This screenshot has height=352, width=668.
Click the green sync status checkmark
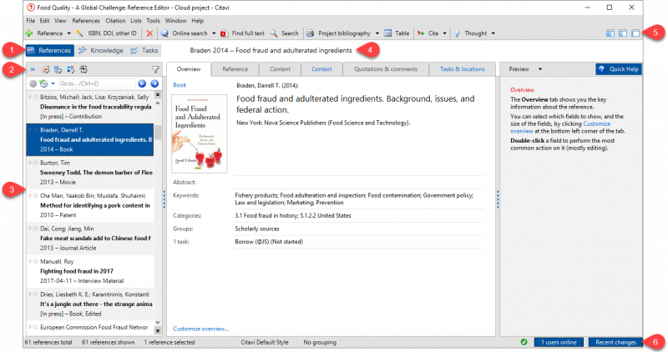(524, 342)
